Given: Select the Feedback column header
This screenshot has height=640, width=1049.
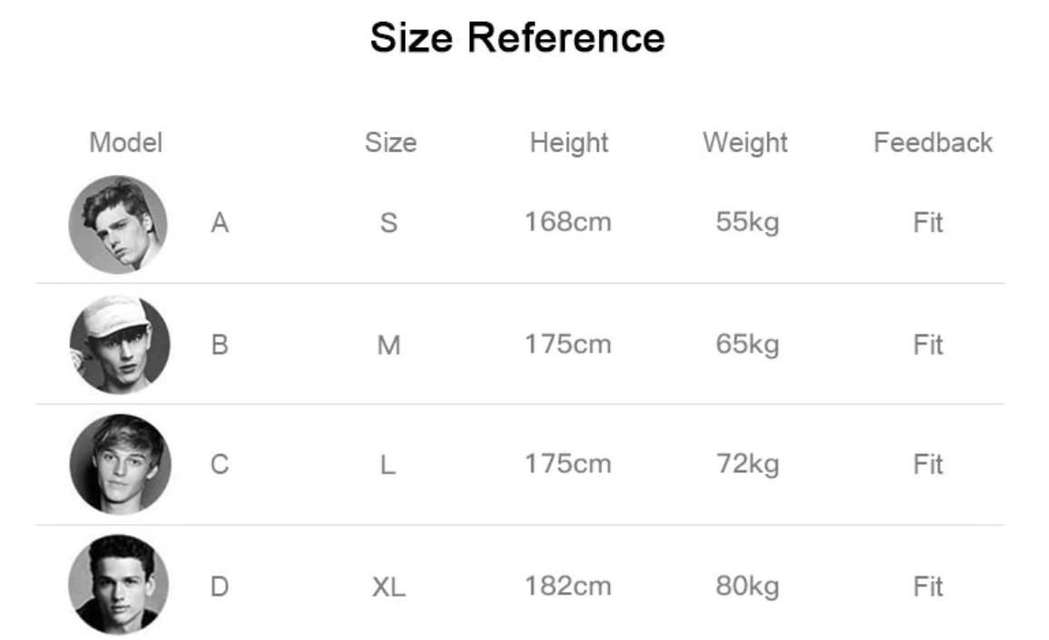Looking at the screenshot, I should [933, 142].
